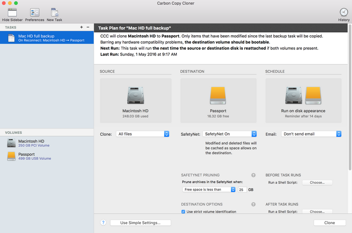Open Preferences from the toolbar
This screenshot has height=233, width=352.
pyautogui.click(x=34, y=12)
